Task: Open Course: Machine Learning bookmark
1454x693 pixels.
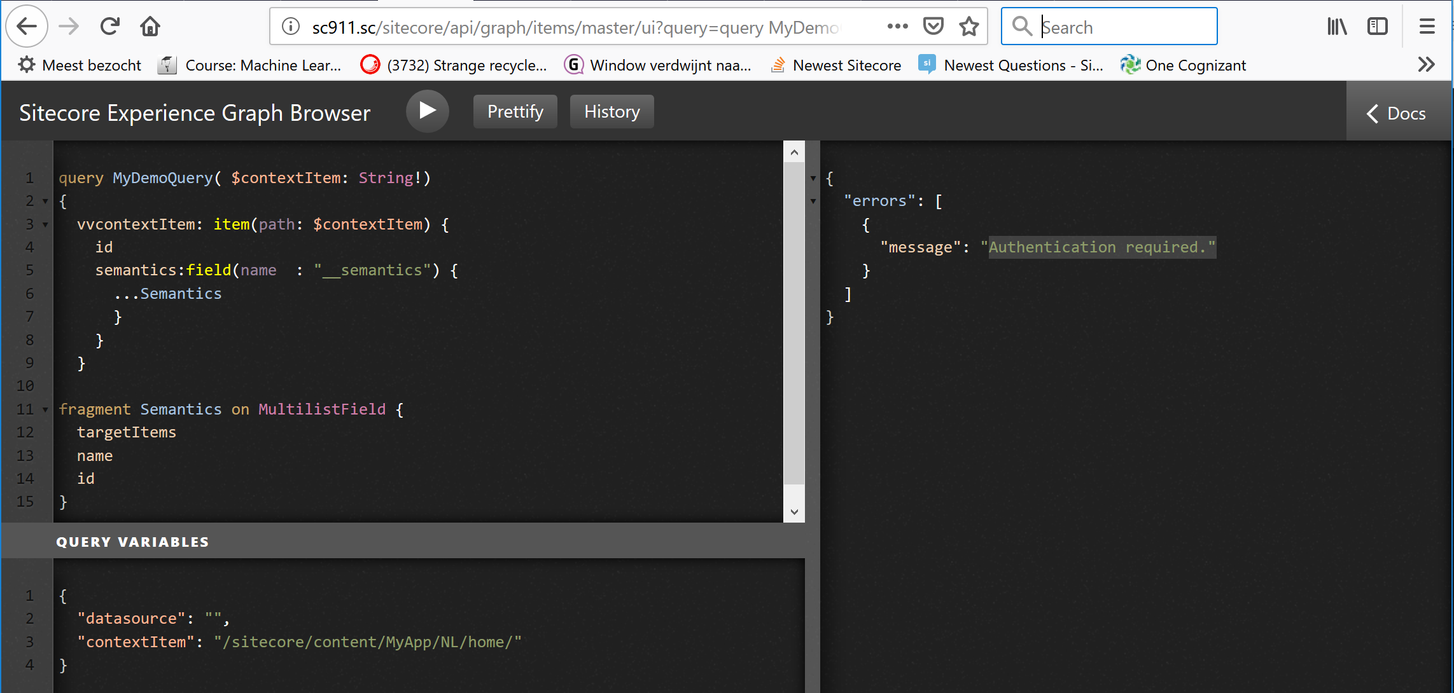Action: (x=250, y=65)
